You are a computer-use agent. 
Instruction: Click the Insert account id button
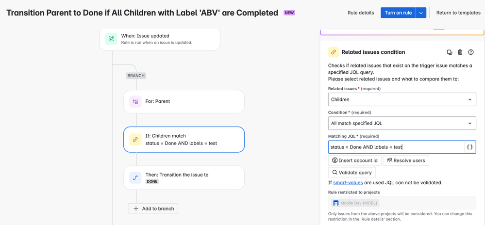click(354, 161)
